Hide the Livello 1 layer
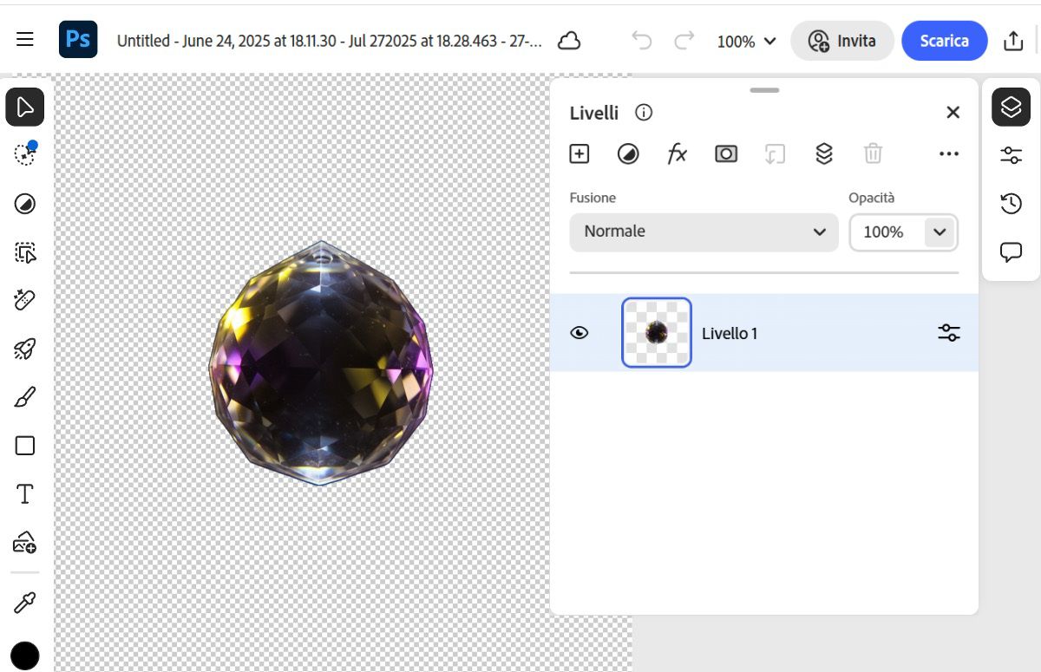 pos(579,332)
